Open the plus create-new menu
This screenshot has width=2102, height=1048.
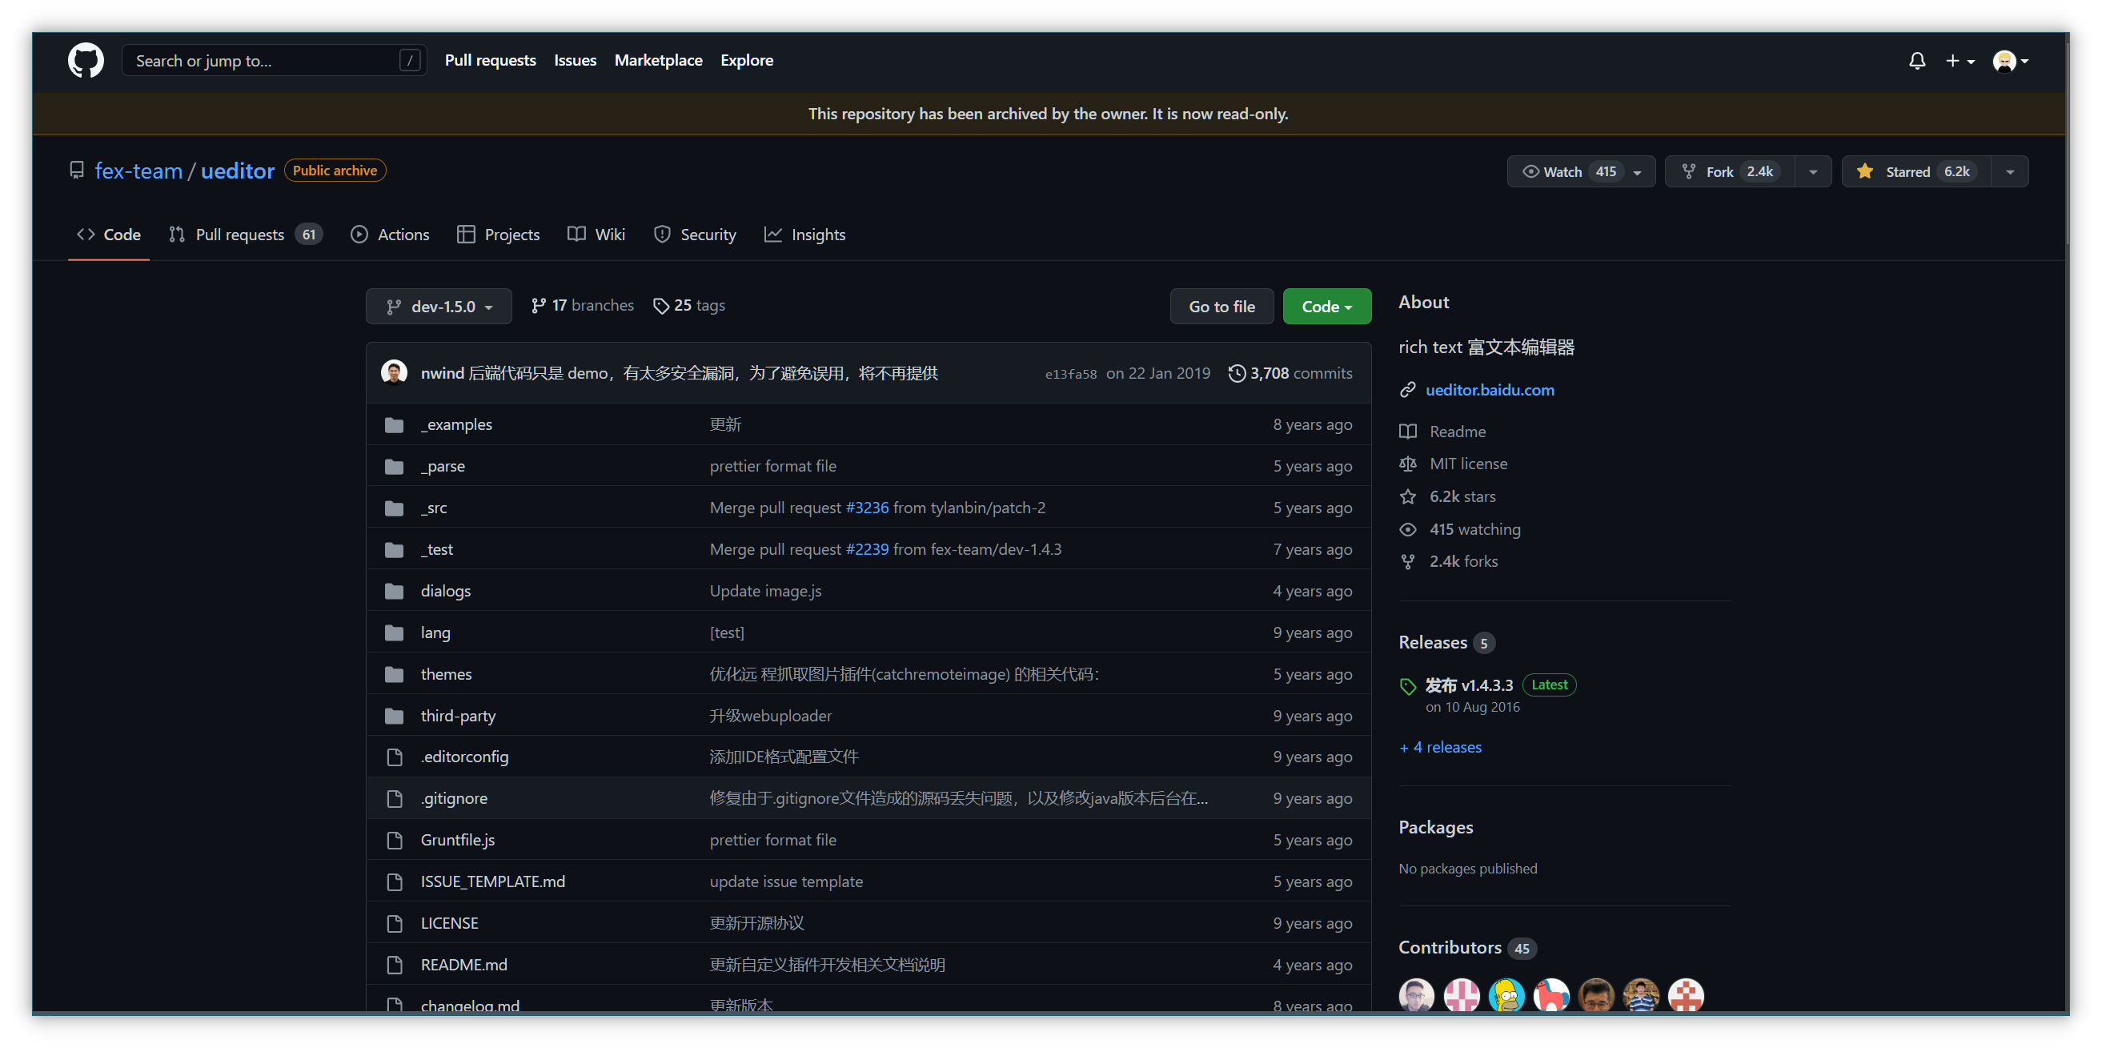1960,60
